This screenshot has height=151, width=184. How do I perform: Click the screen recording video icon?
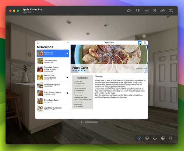pyautogui.click(x=171, y=11)
